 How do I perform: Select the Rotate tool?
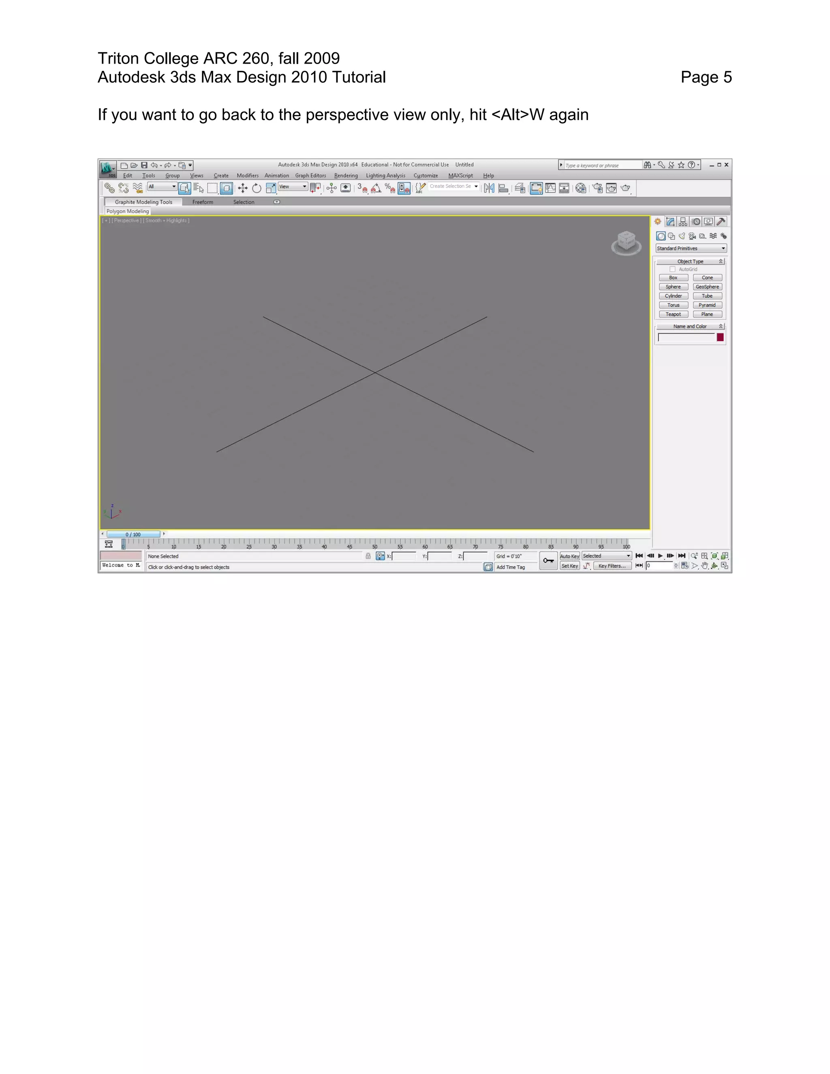[257, 188]
